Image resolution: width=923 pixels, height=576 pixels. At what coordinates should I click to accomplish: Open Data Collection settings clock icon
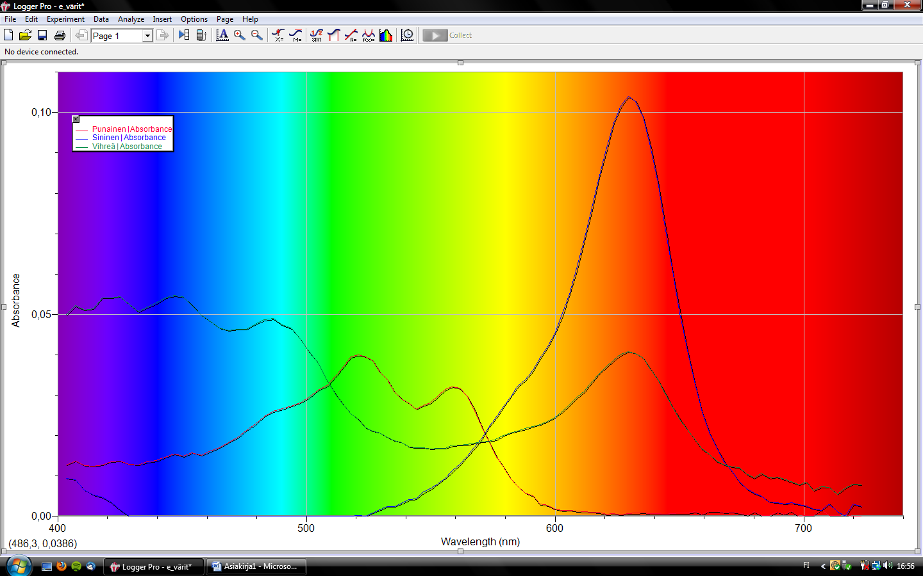tap(407, 35)
